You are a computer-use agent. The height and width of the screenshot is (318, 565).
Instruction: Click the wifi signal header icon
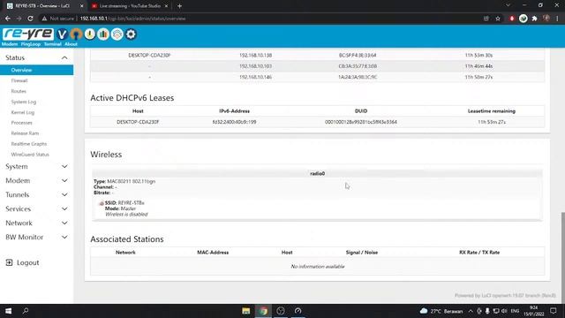pos(117,34)
